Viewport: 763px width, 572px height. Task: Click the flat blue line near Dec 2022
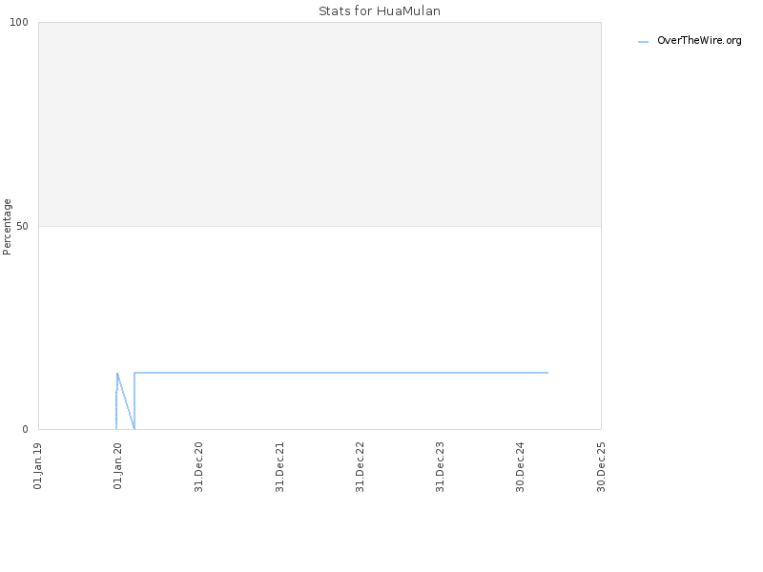pos(361,373)
